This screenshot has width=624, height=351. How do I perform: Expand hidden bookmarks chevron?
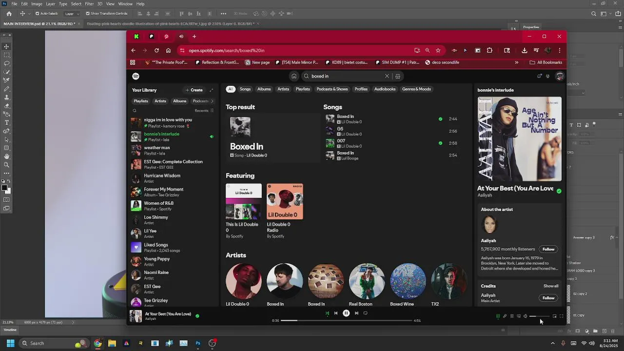(x=516, y=62)
